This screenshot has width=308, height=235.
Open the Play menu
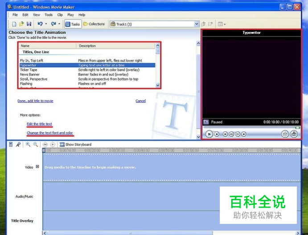[x=70, y=15]
